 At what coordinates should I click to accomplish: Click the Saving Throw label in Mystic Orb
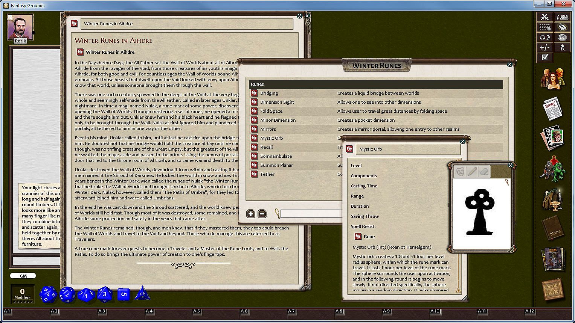[365, 216]
